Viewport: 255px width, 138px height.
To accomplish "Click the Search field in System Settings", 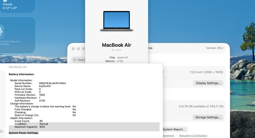I will [x=79, y=60].
